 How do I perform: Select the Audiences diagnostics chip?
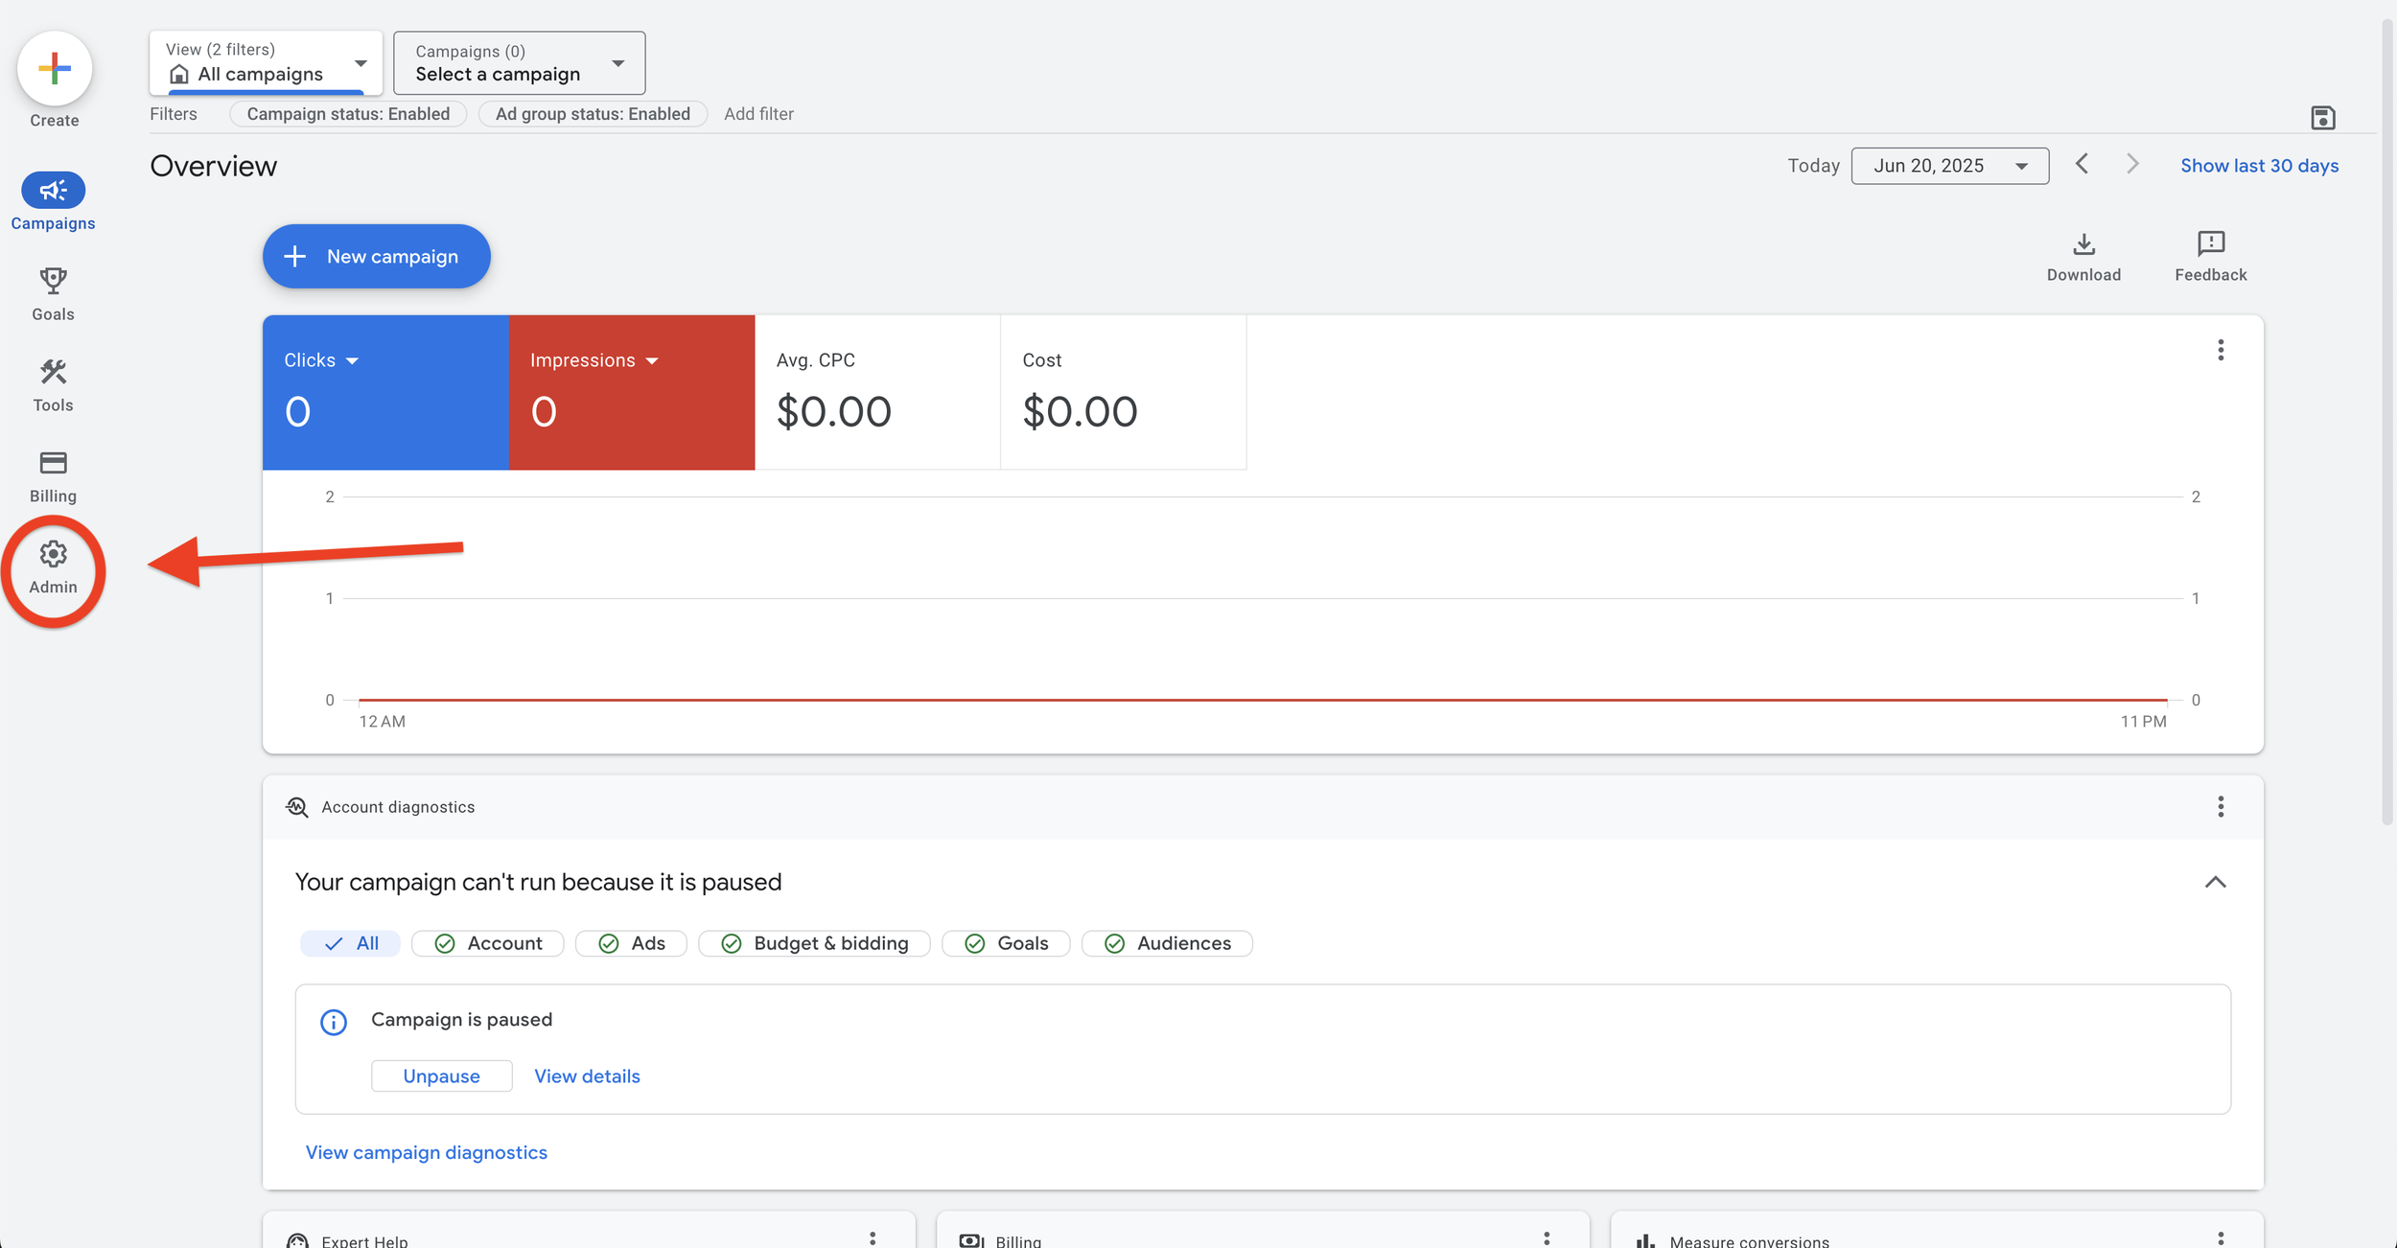(x=1167, y=943)
